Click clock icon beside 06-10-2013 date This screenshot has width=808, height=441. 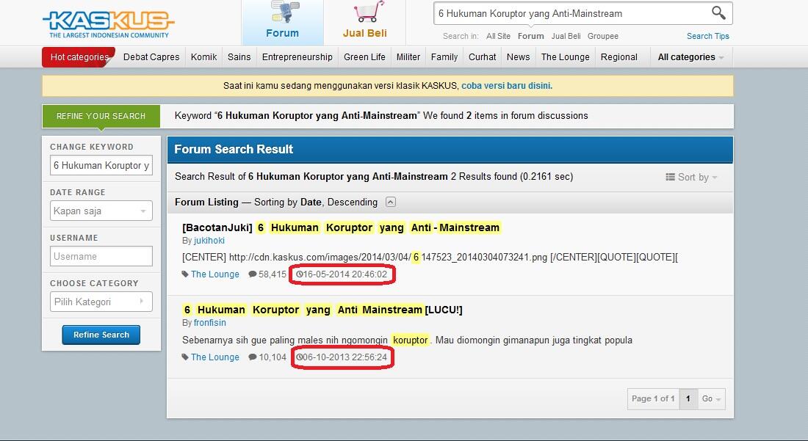pyautogui.click(x=299, y=357)
